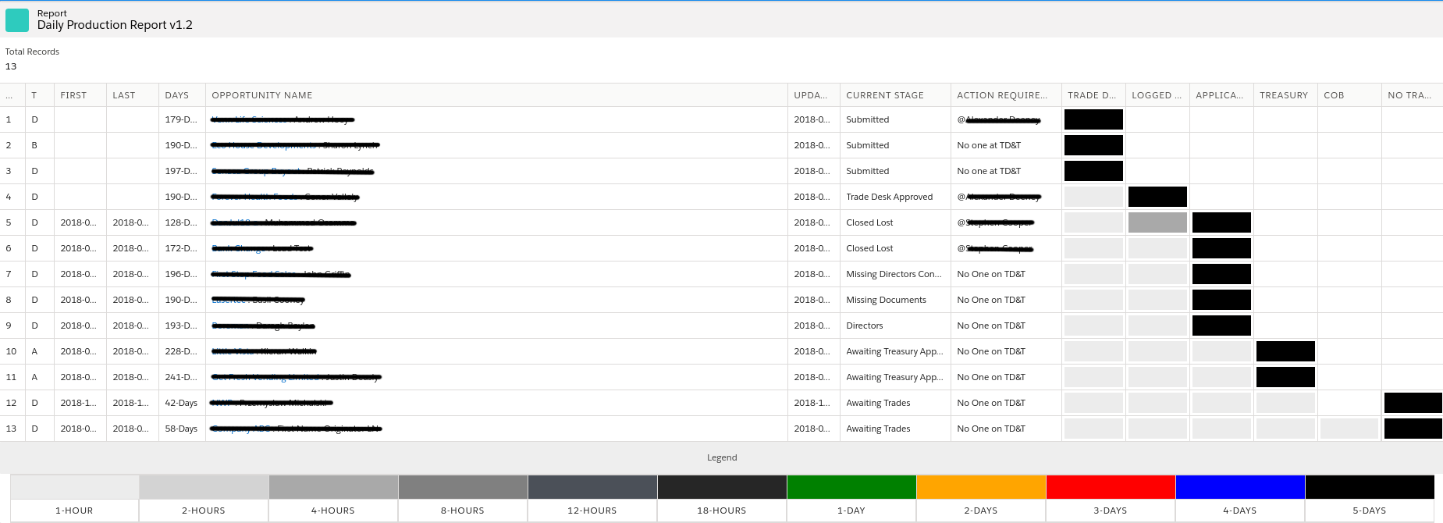Screen dimensions: 1443x523
Task: Click Trade Desk Approved stage in row 4
Action: point(889,197)
